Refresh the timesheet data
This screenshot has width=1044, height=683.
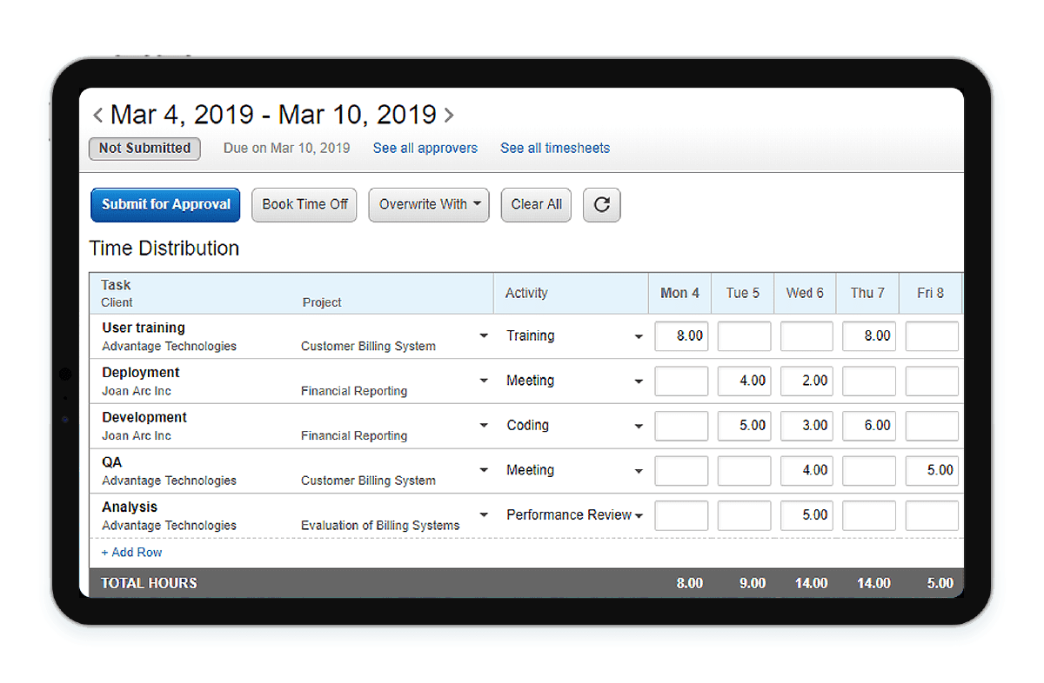pyautogui.click(x=601, y=205)
